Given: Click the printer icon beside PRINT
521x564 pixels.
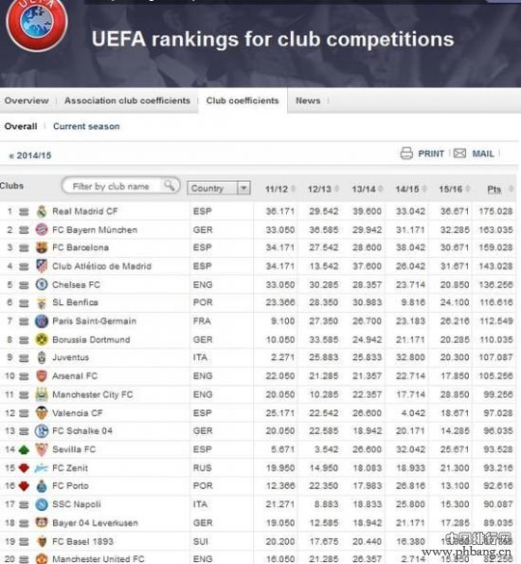Looking at the screenshot, I should pyautogui.click(x=406, y=154).
